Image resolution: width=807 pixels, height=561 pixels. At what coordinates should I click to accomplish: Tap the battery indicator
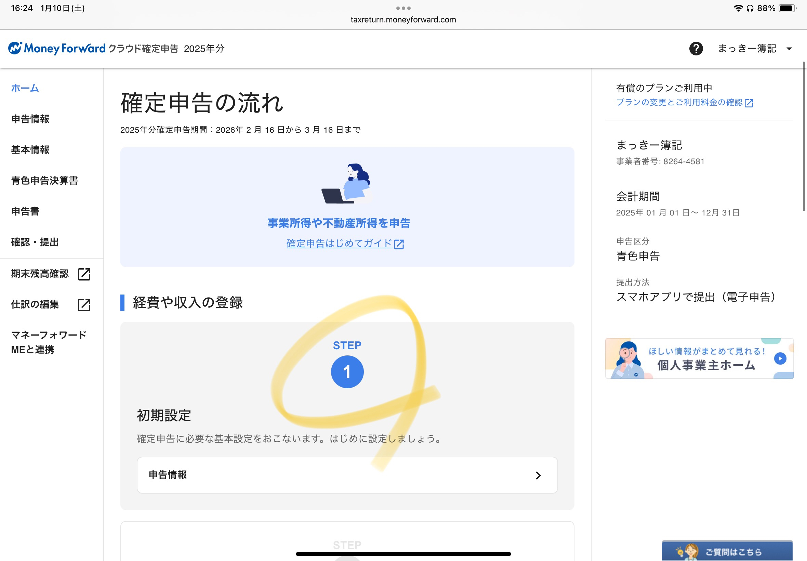787,8
